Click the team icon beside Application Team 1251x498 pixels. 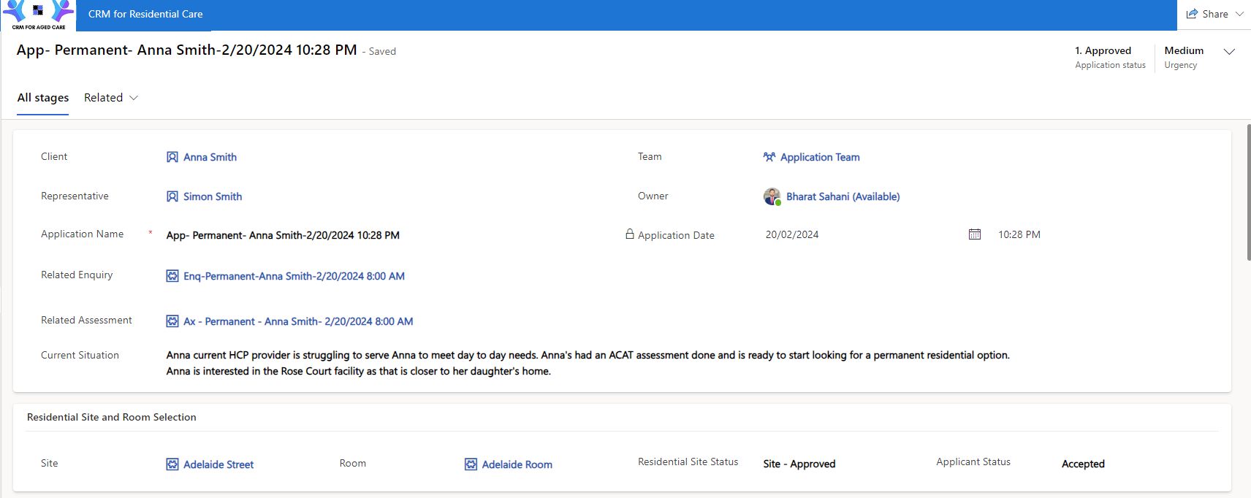click(x=769, y=157)
